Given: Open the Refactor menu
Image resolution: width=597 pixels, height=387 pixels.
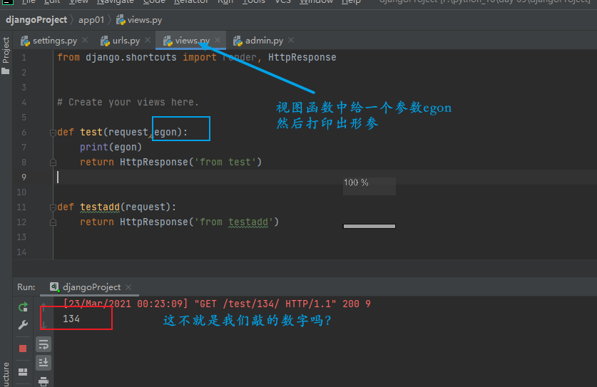Looking at the screenshot, I should click(190, 2).
